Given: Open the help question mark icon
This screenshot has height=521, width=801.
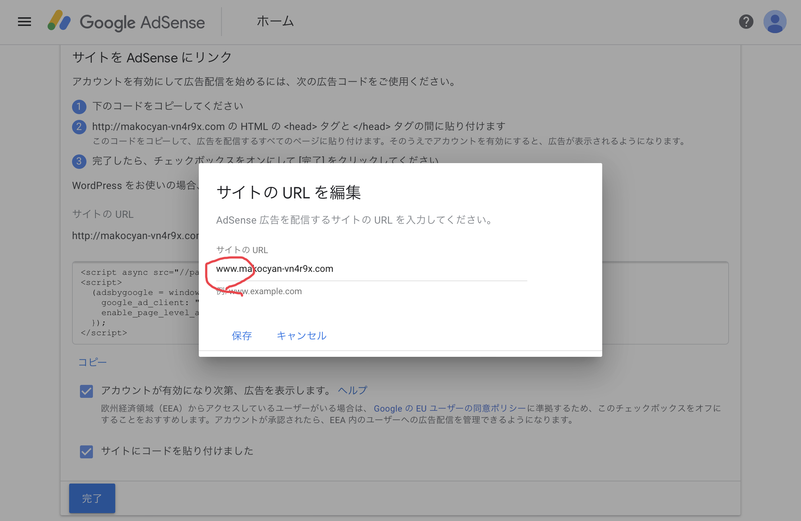Looking at the screenshot, I should [746, 22].
